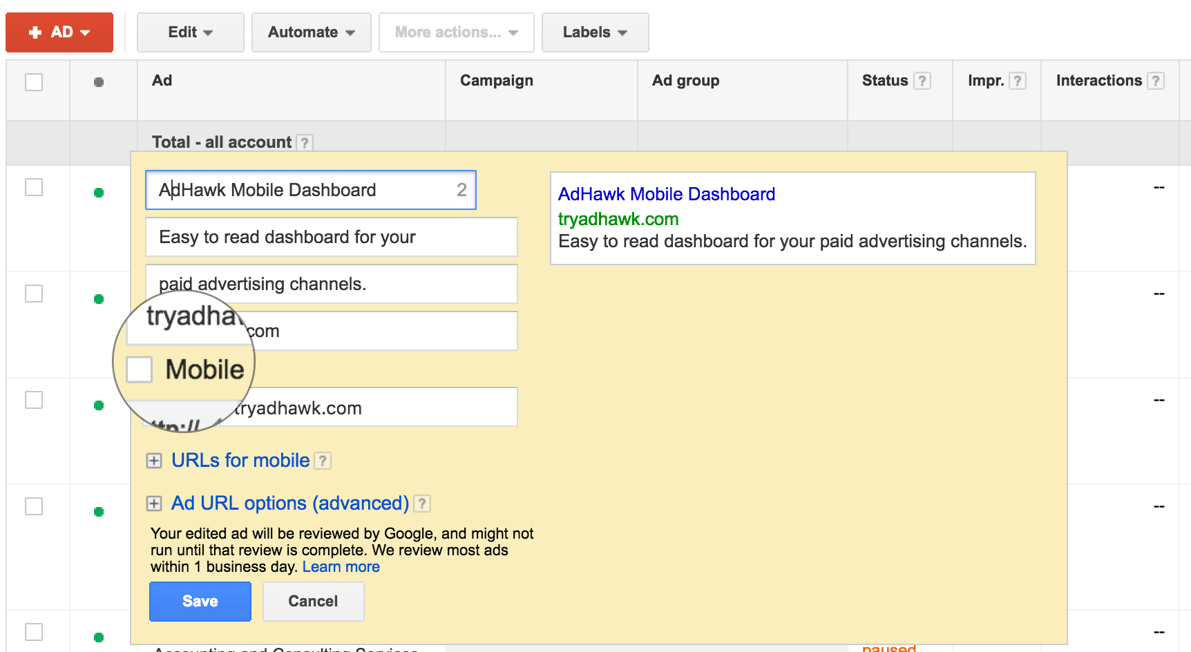Click the green status dot of third ad

tap(99, 405)
